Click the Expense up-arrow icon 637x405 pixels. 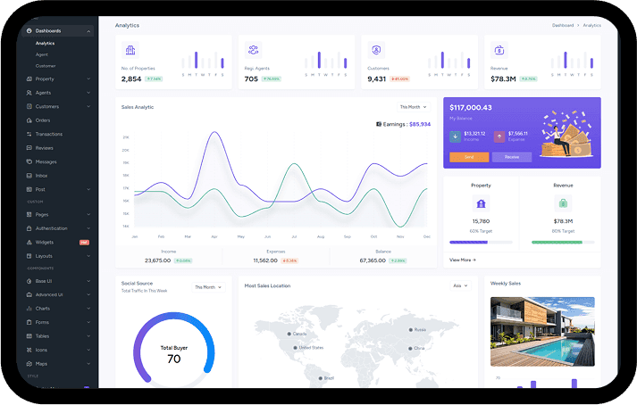(x=499, y=136)
